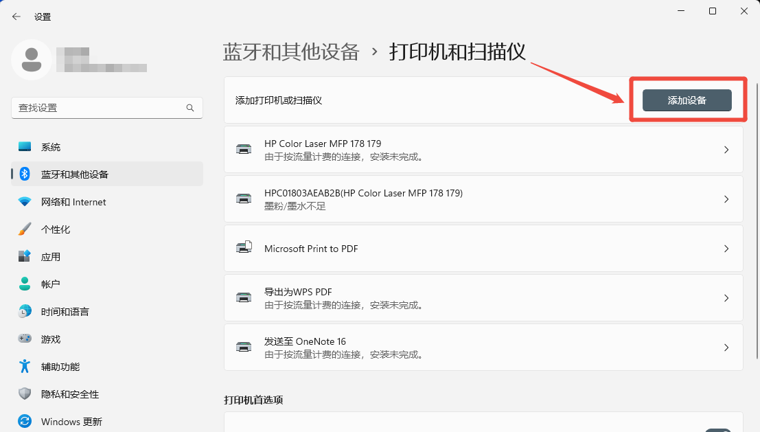This screenshot has height=432, width=760.
Task: Open the 系统 settings category
Action: (107, 147)
